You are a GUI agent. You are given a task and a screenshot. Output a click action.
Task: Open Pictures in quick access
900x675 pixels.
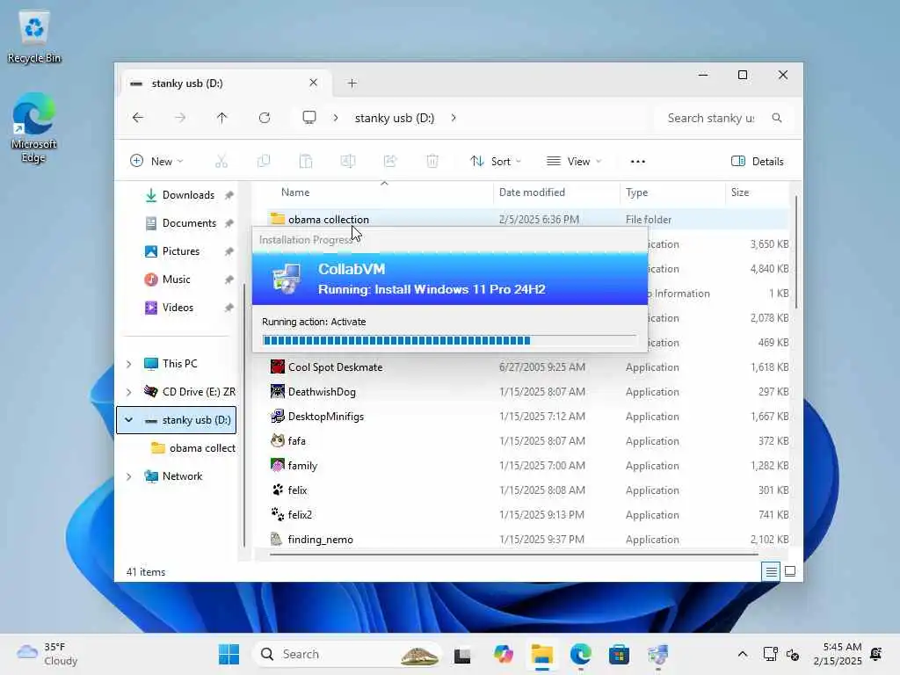(180, 251)
